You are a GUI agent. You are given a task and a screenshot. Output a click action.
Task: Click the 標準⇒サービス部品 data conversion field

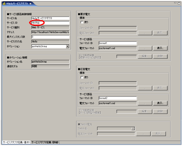pyautogui.click(x=127, y=56)
